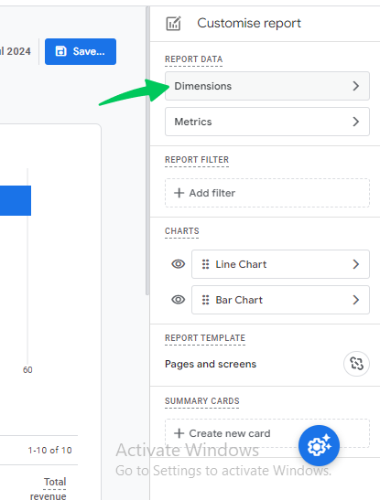Hide the Line Chart with eye icon
This screenshot has height=500, width=380.
pos(179,264)
